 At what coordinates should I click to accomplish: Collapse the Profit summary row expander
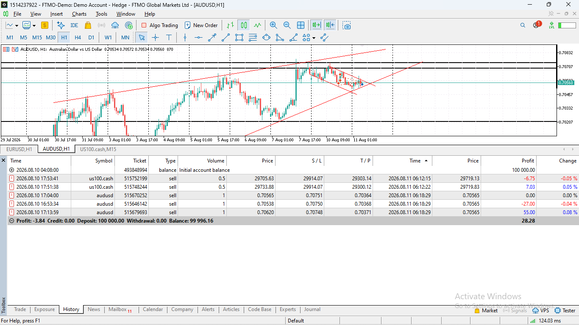tap(11, 221)
